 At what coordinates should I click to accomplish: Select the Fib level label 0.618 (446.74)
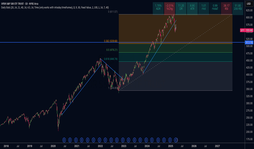[x=111, y=59]
